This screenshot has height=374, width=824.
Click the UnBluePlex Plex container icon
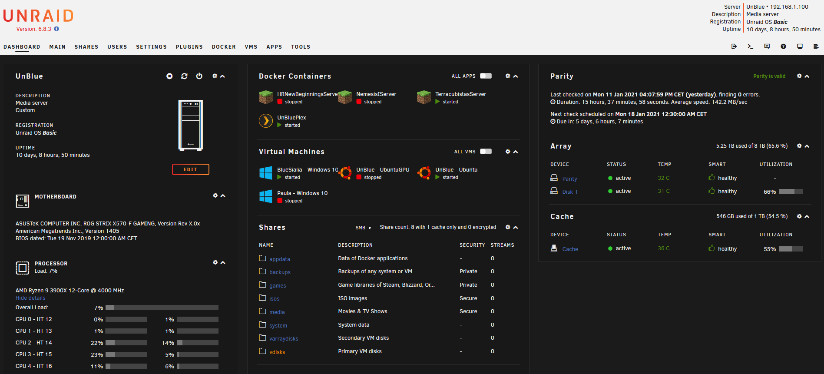click(266, 121)
